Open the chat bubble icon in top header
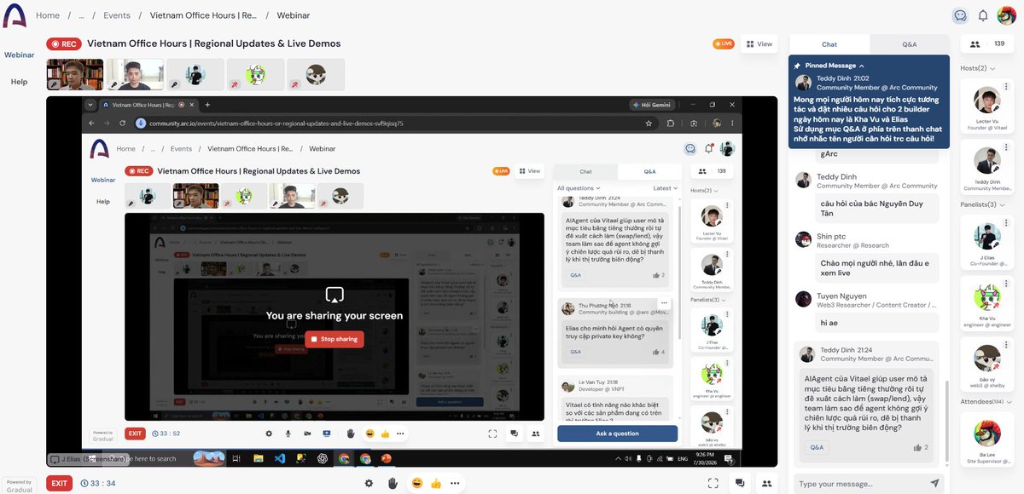The image size is (1024, 494). [960, 15]
